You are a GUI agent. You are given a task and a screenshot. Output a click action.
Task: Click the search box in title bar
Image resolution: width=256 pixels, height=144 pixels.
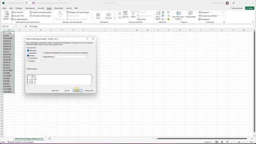[x=129, y=3]
